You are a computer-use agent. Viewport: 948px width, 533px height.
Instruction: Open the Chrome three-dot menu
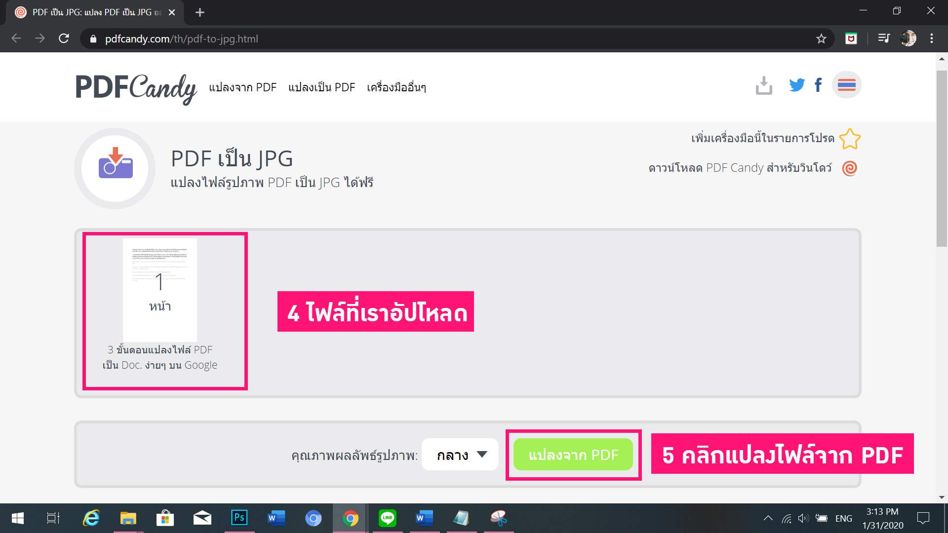pyautogui.click(x=931, y=38)
